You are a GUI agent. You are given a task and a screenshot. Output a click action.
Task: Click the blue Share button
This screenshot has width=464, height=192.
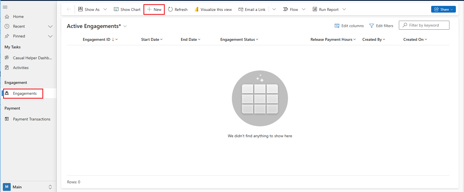[x=443, y=9]
